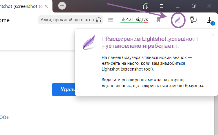Click 'Lightshot (screenshot tool).' text in popup
Screen dimensions: 218x135
(x=128, y=69)
